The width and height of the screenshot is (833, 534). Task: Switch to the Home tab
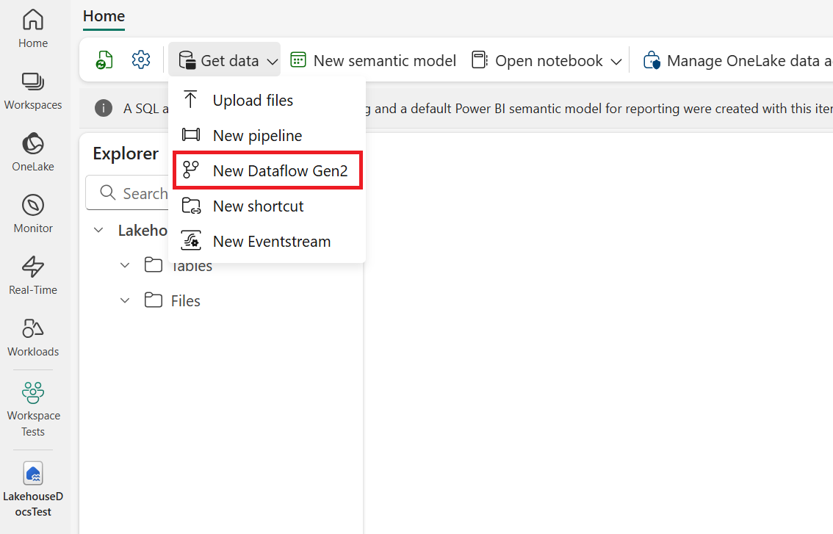coord(103,16)
